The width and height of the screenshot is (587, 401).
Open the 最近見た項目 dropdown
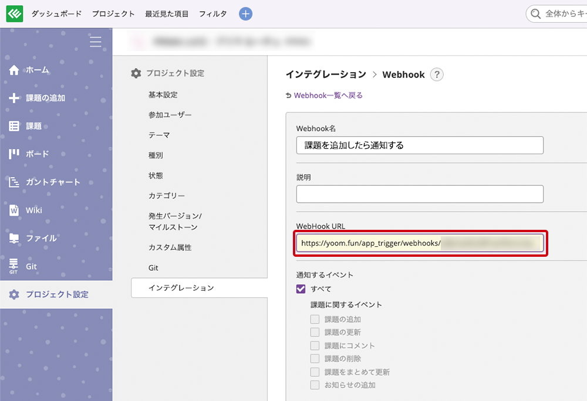tap(167, 13)
